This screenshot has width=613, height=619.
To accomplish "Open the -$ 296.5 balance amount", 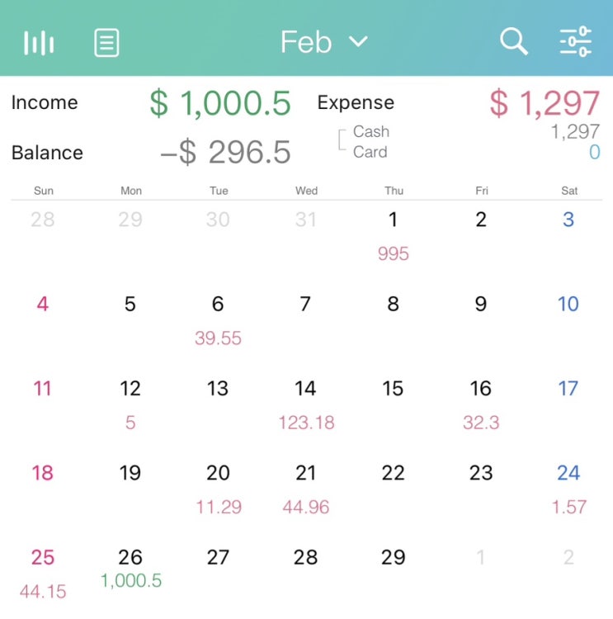I will click(x=225, y=153).
